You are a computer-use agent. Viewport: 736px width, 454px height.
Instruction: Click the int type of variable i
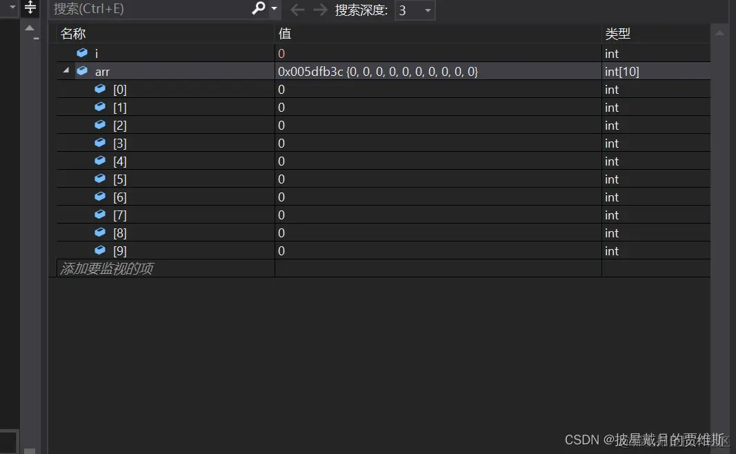coord(612,54)
